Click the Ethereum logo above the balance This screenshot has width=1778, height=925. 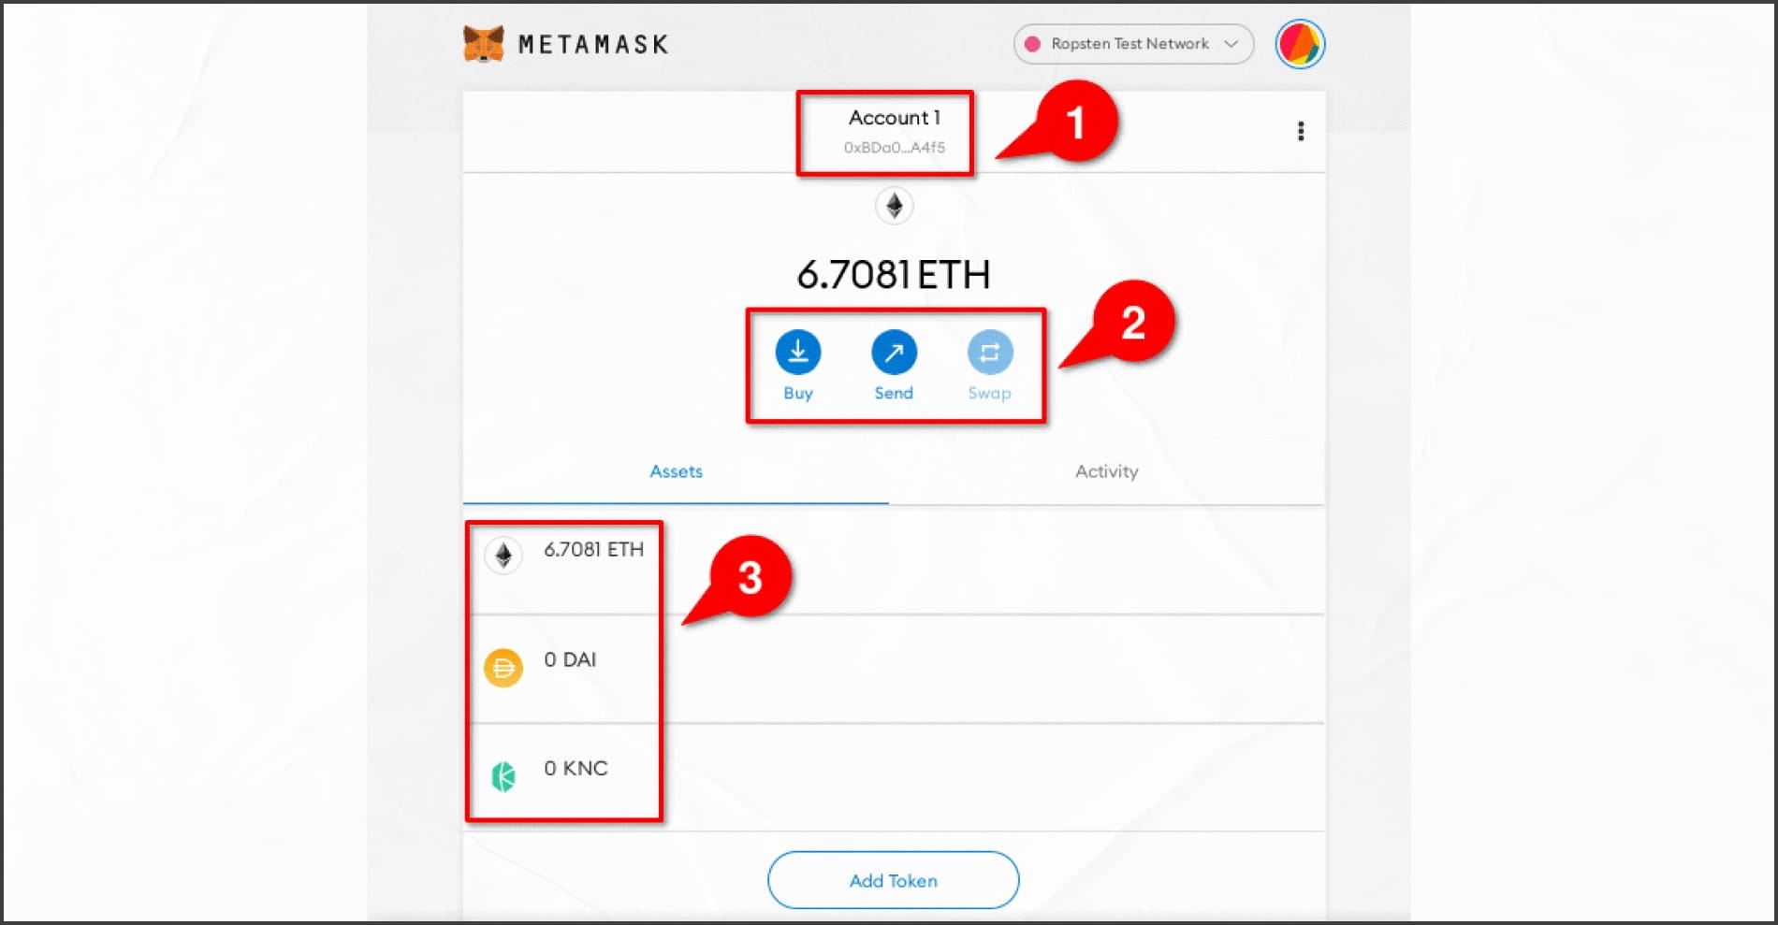pyautogui.click(x=894, y=206)
